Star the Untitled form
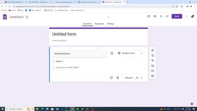 [27, 17]
